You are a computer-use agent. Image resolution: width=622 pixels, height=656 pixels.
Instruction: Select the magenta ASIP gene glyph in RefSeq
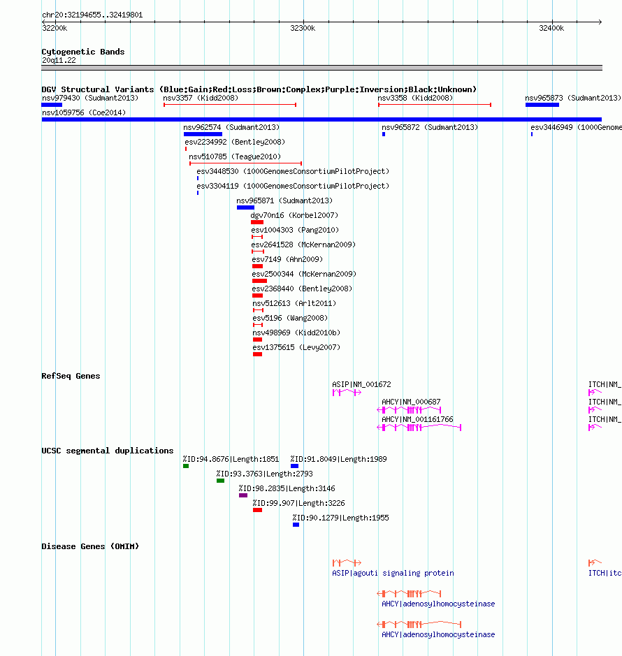point(347,393)
